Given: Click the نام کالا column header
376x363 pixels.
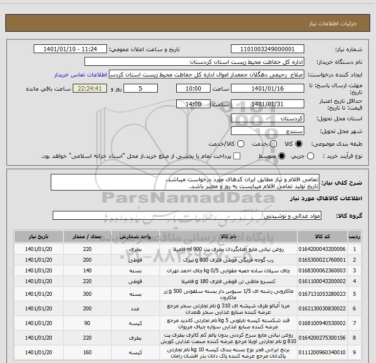Looking at the screenshot, I should tap(229, 237).
